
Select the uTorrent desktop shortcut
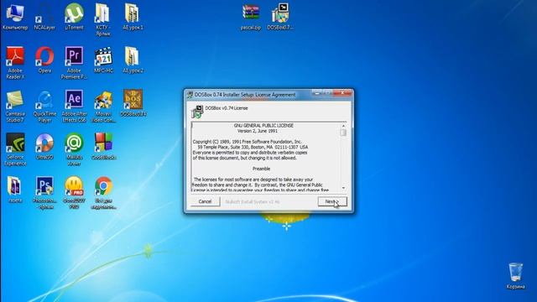pyautogui.click(x=74, y=17)
